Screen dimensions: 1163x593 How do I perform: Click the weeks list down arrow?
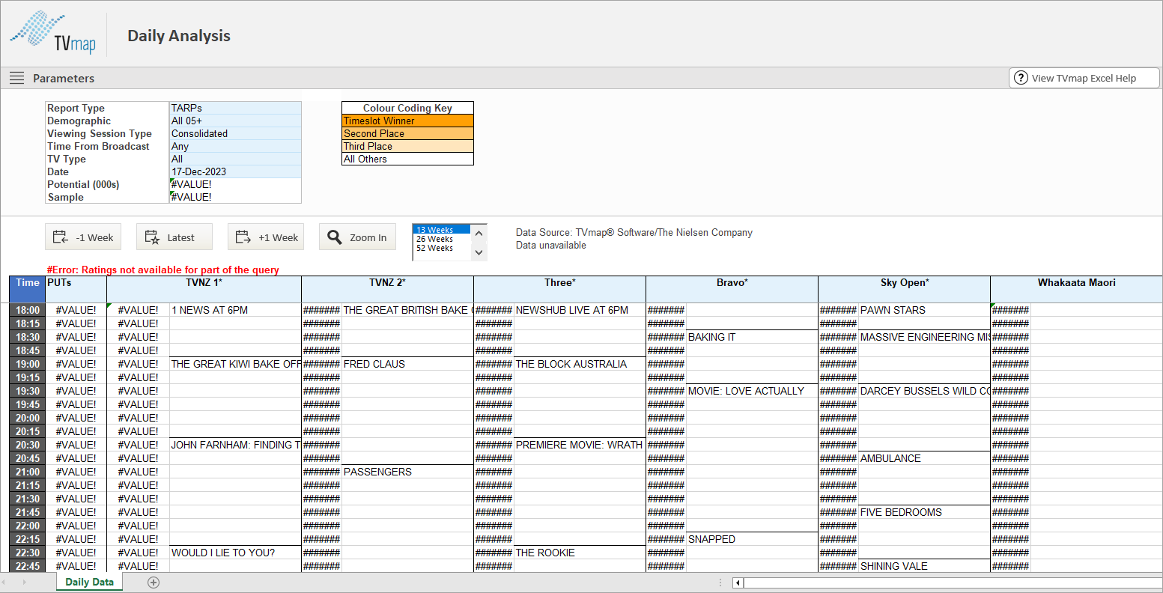tap(479, 252)
